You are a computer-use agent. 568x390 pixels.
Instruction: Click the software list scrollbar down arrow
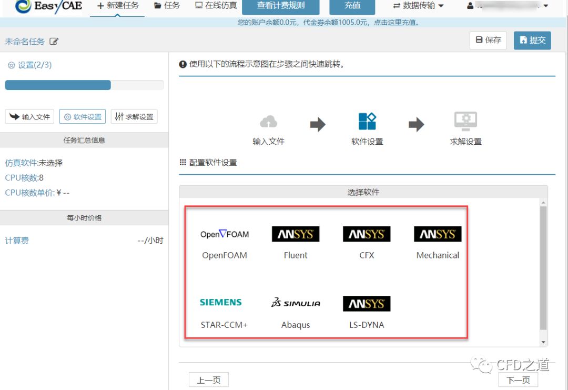(543, 342)
